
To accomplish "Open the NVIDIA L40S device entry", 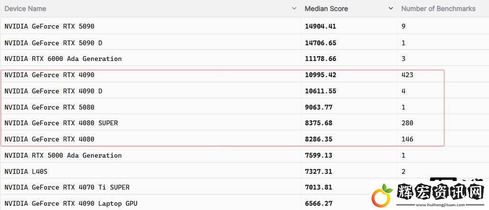I will pyautogui.click(x=245, y=171).
